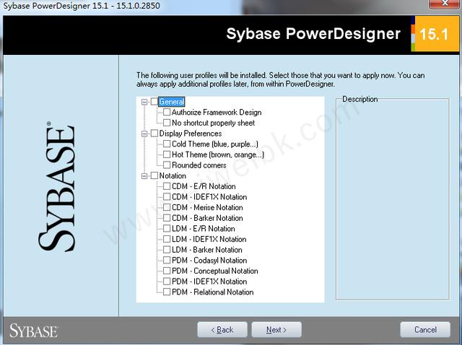Select Hot Theme (brown, orange...) label
This screenshot has height=345, width=462.
[x=218, y=155]
